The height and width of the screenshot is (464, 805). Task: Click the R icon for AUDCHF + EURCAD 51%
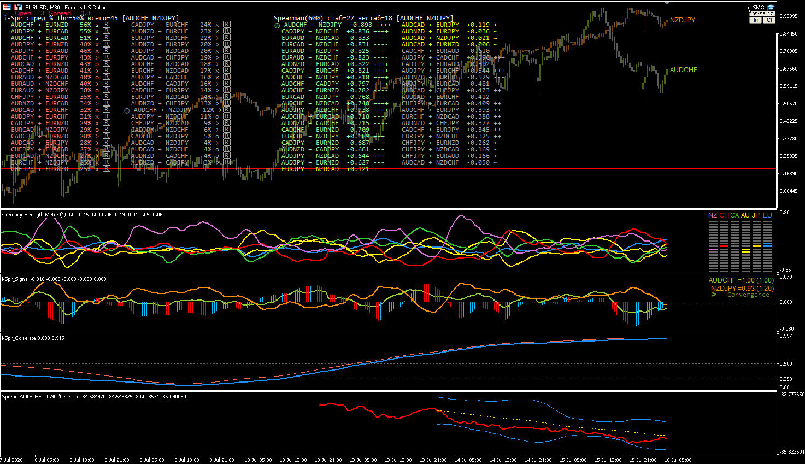[107, 38]
